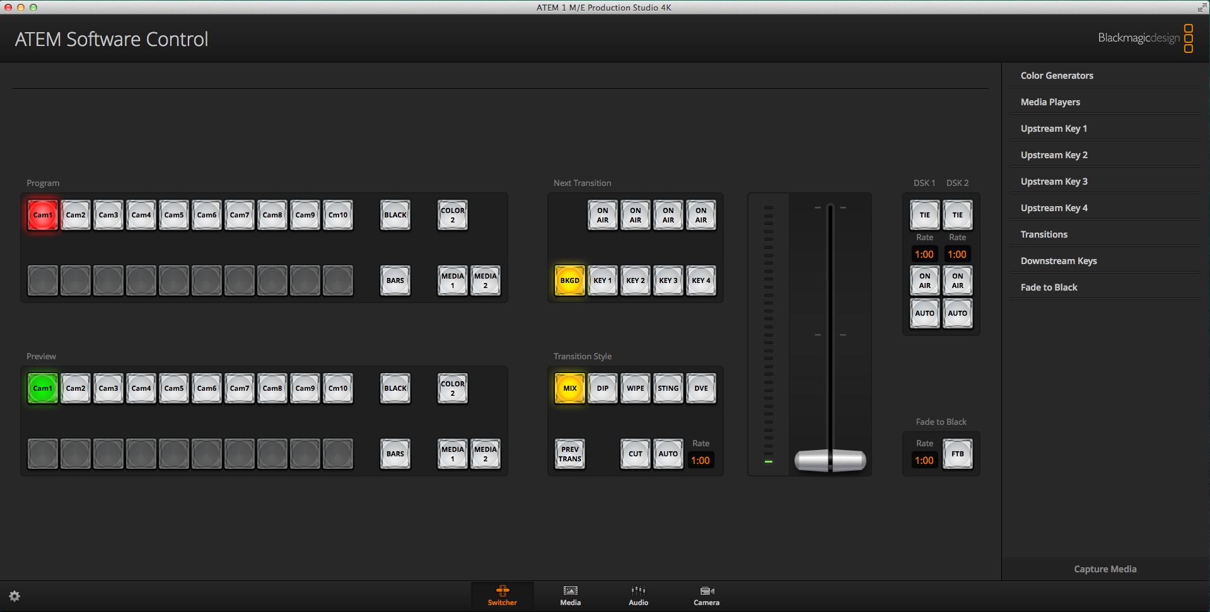Screen dimensions: 1210x612
Task: Expand the Upstream Key 2 palette
Action: pyautogui.click(x=1105, y=155)
